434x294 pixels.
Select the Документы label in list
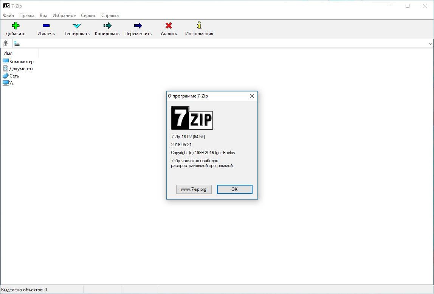tap(21, 69)
